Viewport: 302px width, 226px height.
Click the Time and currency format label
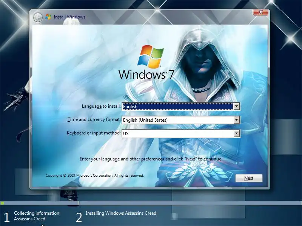click(x=94, y=119)
